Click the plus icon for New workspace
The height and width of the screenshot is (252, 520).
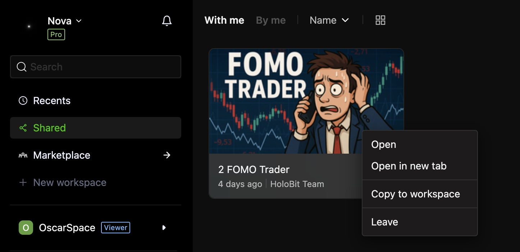pos(23,182)
